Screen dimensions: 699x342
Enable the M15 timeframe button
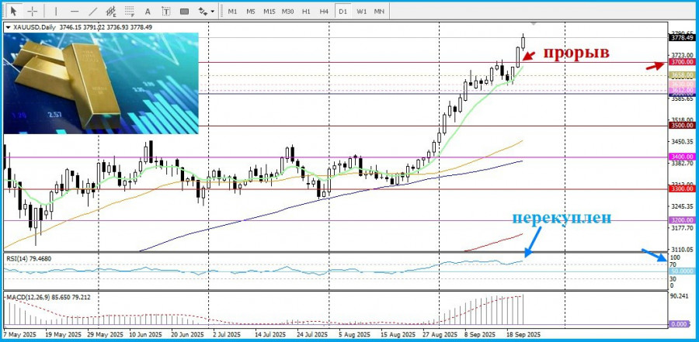[269, 11]
